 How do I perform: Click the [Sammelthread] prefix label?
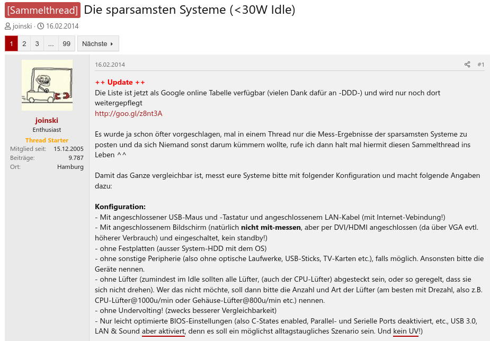coord(42,10)
